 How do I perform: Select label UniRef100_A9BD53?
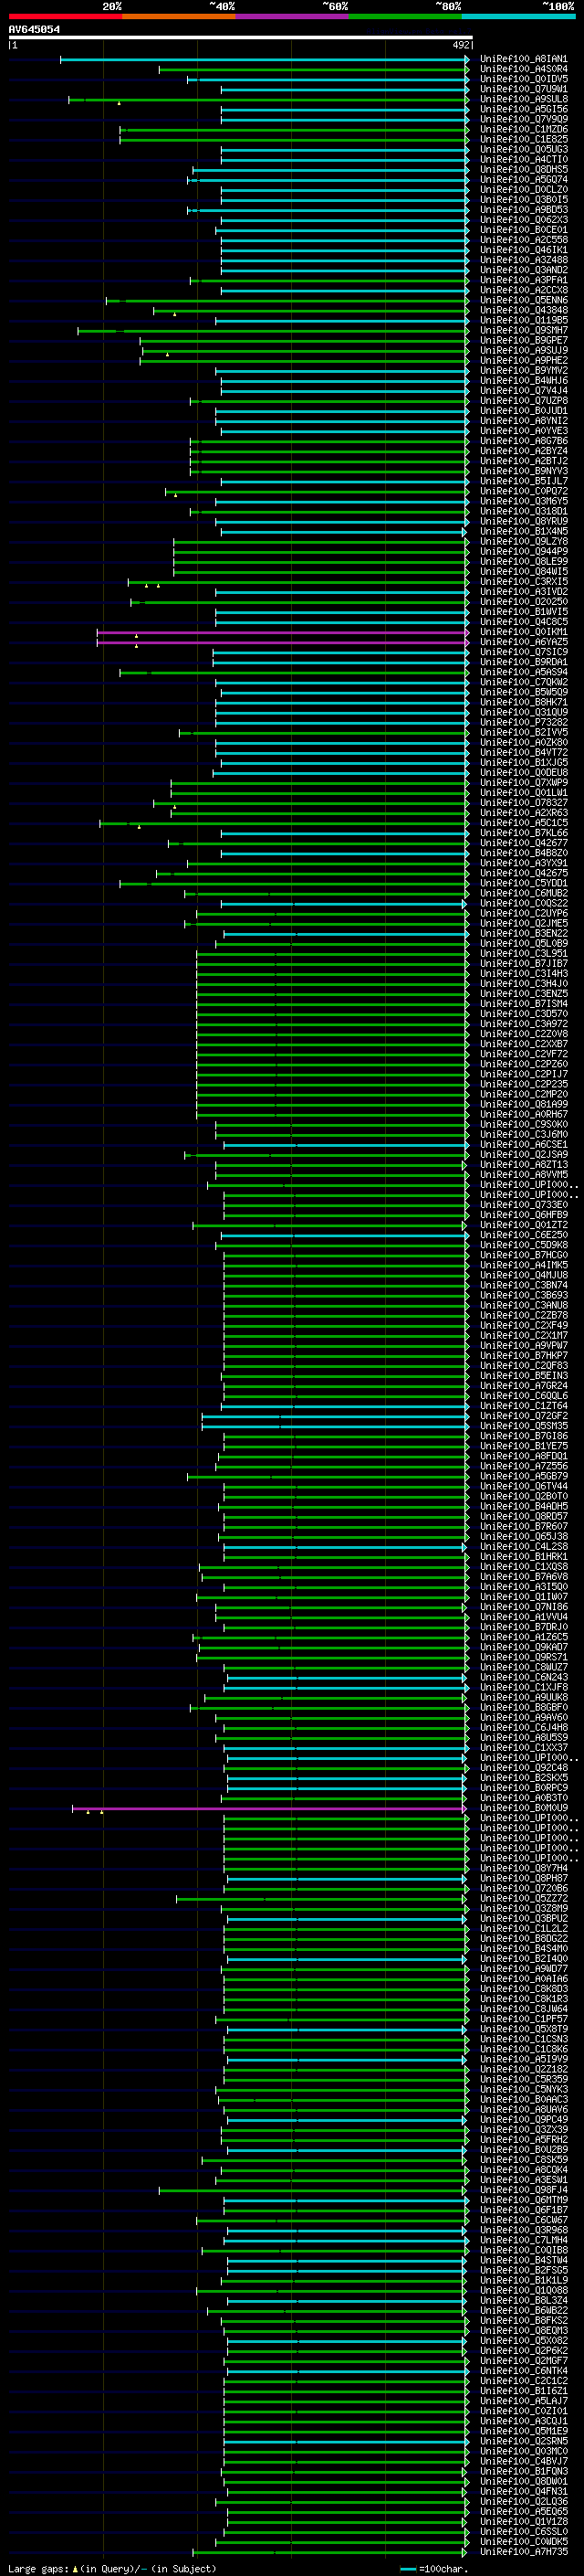[x=523, y=210]
